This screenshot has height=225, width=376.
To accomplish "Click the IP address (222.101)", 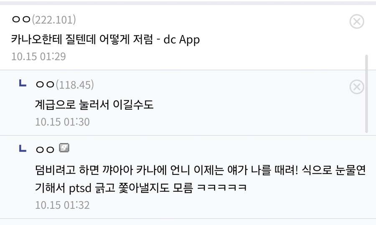I will click(54, 20).
